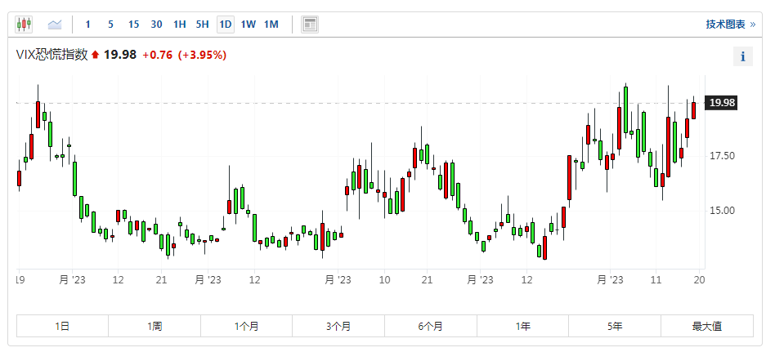The height and width of the screenshot is (352, 766).
Task: Open the 技术图表 link
Action: pyautogui.click(x=729, y=25)
